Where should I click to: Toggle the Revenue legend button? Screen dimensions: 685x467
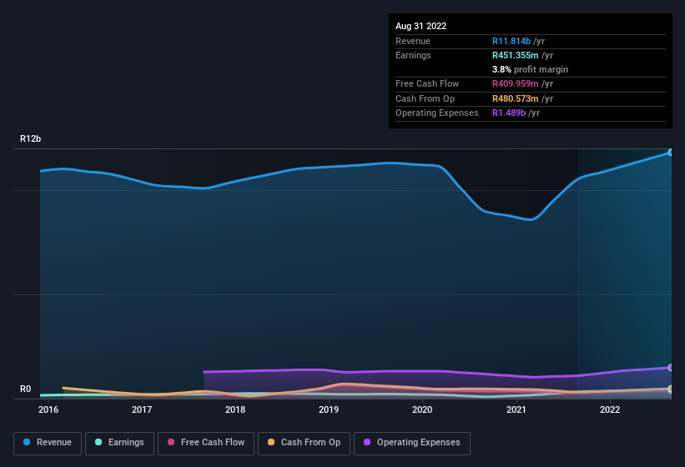point(48,443)
